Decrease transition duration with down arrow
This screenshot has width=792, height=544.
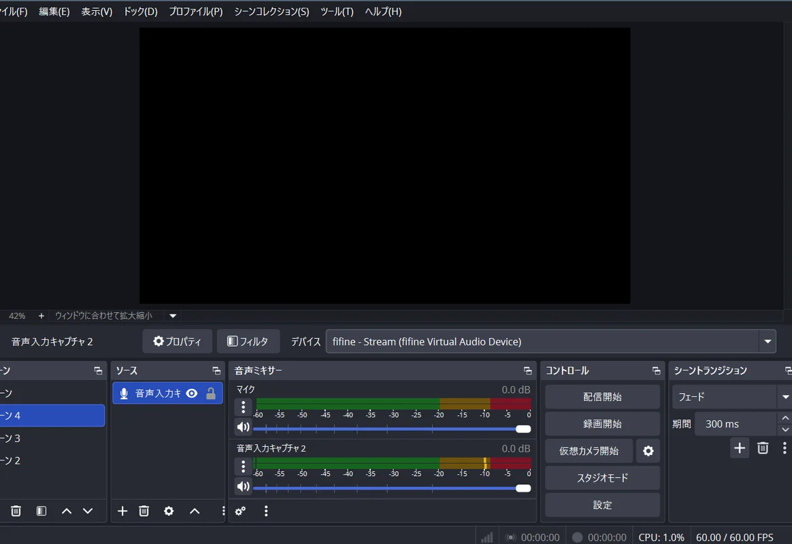785,430
